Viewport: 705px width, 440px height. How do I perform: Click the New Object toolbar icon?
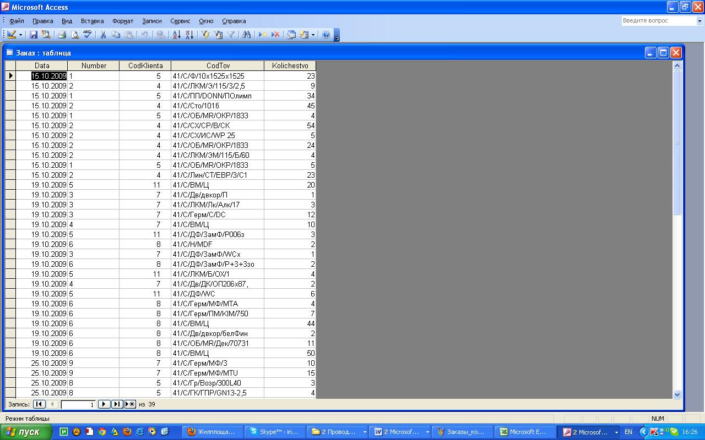(x=304, y=35)
